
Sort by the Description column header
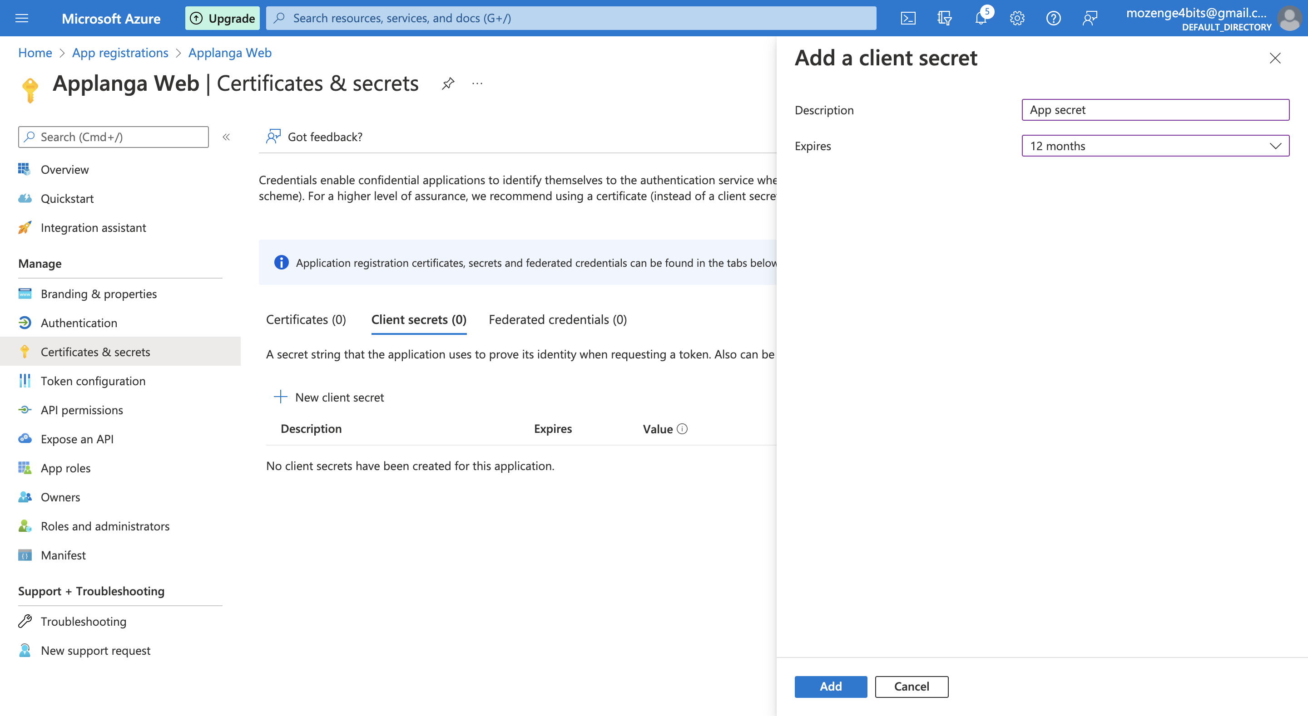[311, 429]
